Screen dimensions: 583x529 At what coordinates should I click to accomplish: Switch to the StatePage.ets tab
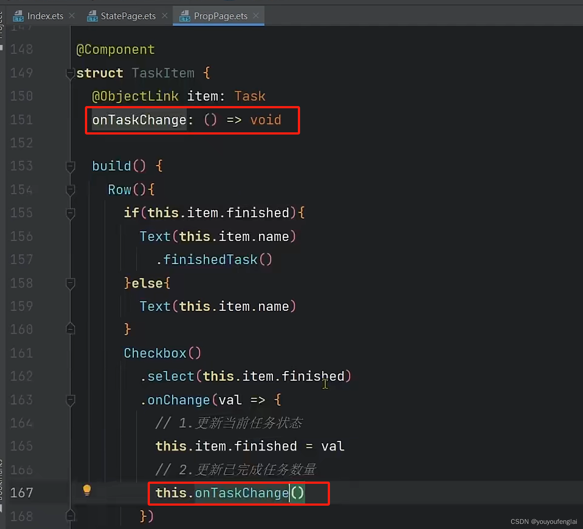click(128, 16)
